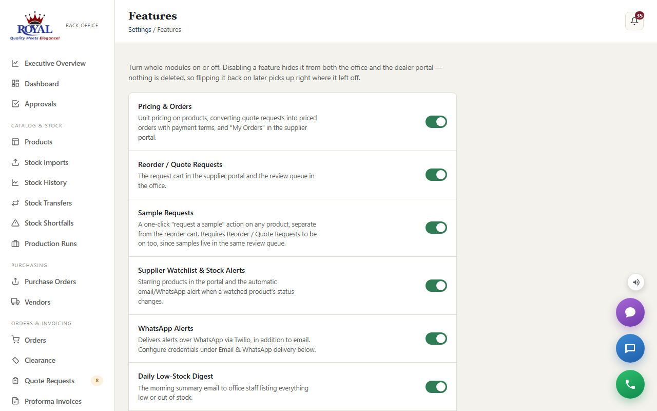This screenshot has width=657, height=411.
Task: Disable the Pricing & Orders toggle
Action: (436, 122)
